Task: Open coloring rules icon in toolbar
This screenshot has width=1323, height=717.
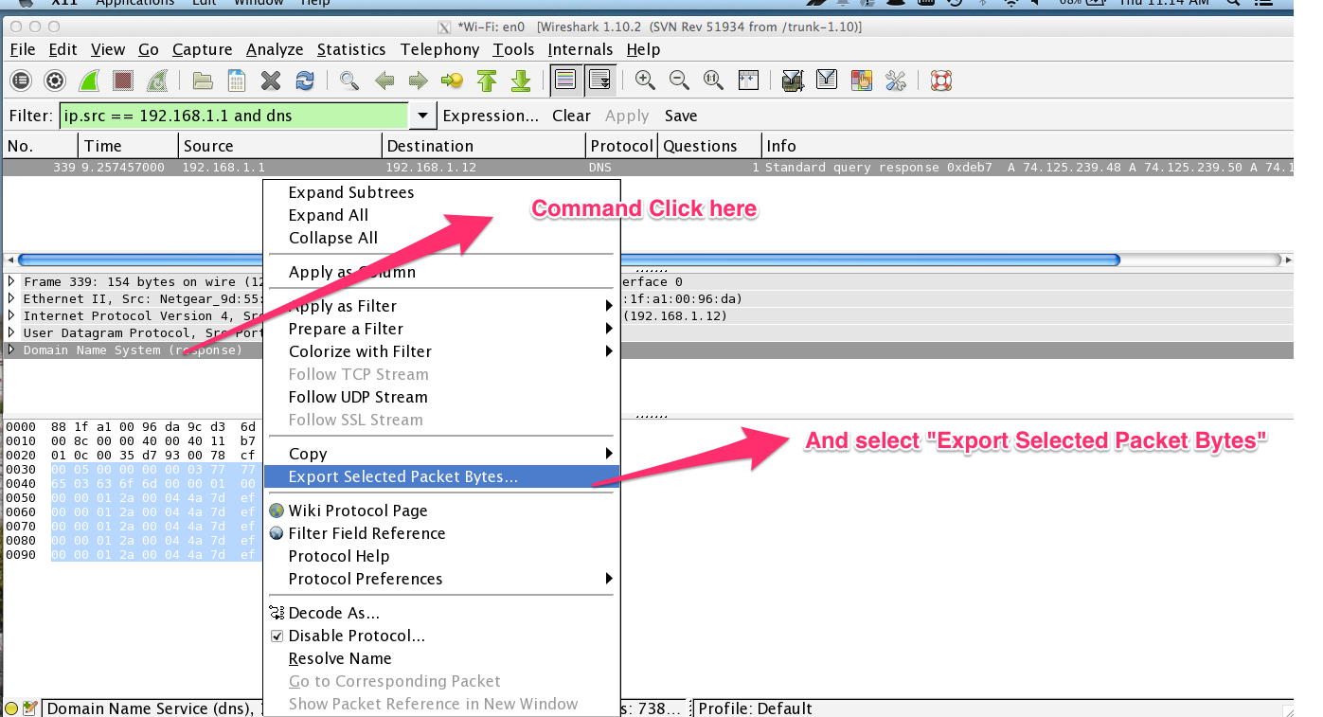Action: [861, 81]
